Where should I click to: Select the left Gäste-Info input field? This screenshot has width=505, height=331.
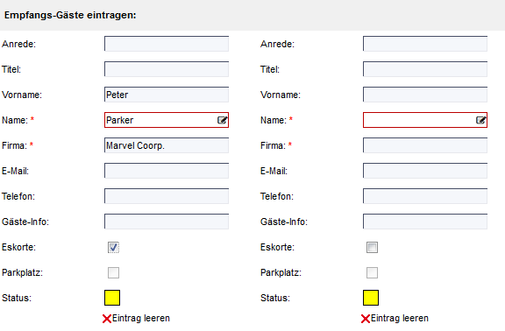tap(167, 222)
